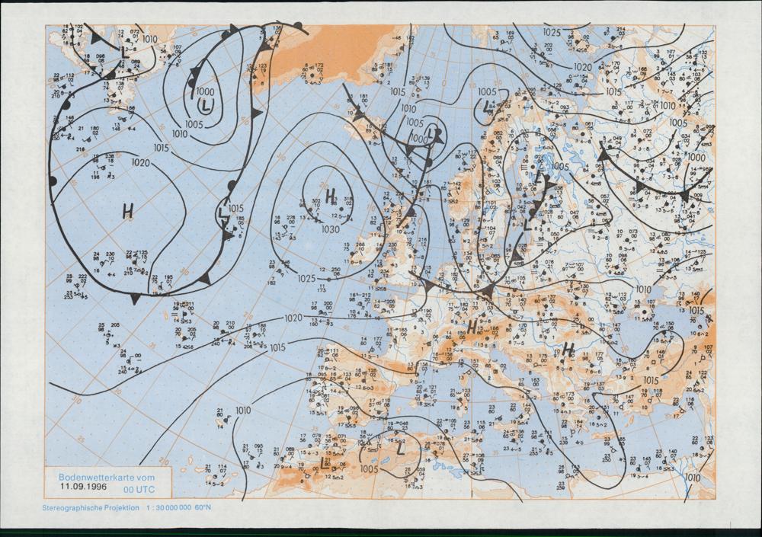The image size is (762, 537).
Task: Click the H symbol over the Balkans
Action: pyautogui.click(x=568, y=350)
